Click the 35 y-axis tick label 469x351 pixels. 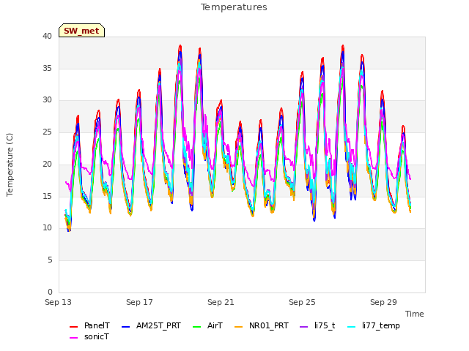tap(47, 68)
